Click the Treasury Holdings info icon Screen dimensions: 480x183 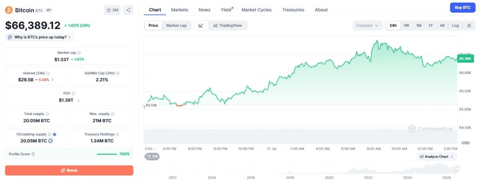click(x=118, y=135)
